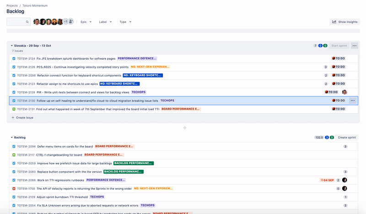Collapse the Slovakia sprint section
The image size is (366, 214).
tap(12, 46)
